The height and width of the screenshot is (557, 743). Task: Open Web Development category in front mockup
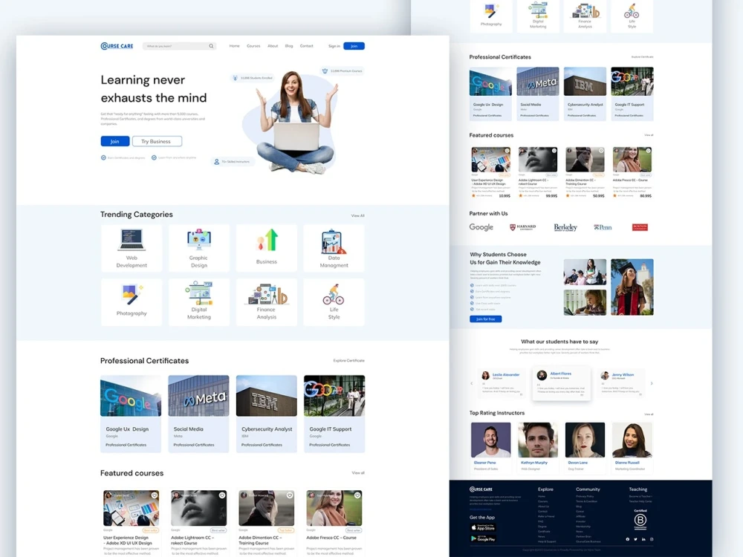(132, 248)
